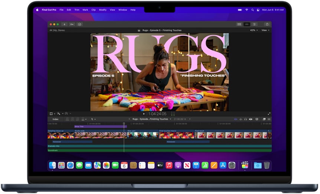Open the Final Cut Pro app menu
Screen dimensions: 320x194
pyautogui.click(x=49, y=10)
